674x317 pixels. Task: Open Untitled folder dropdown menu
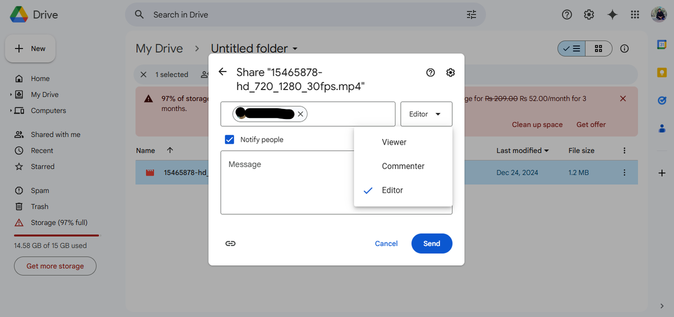pos(295,49)
